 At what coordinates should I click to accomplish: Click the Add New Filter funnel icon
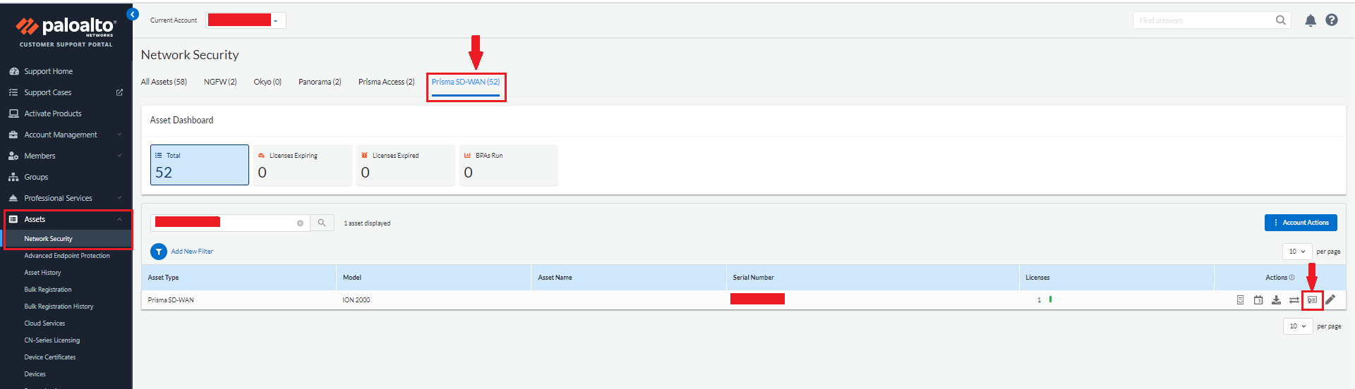pyautogui.click(x=159, y=252)
